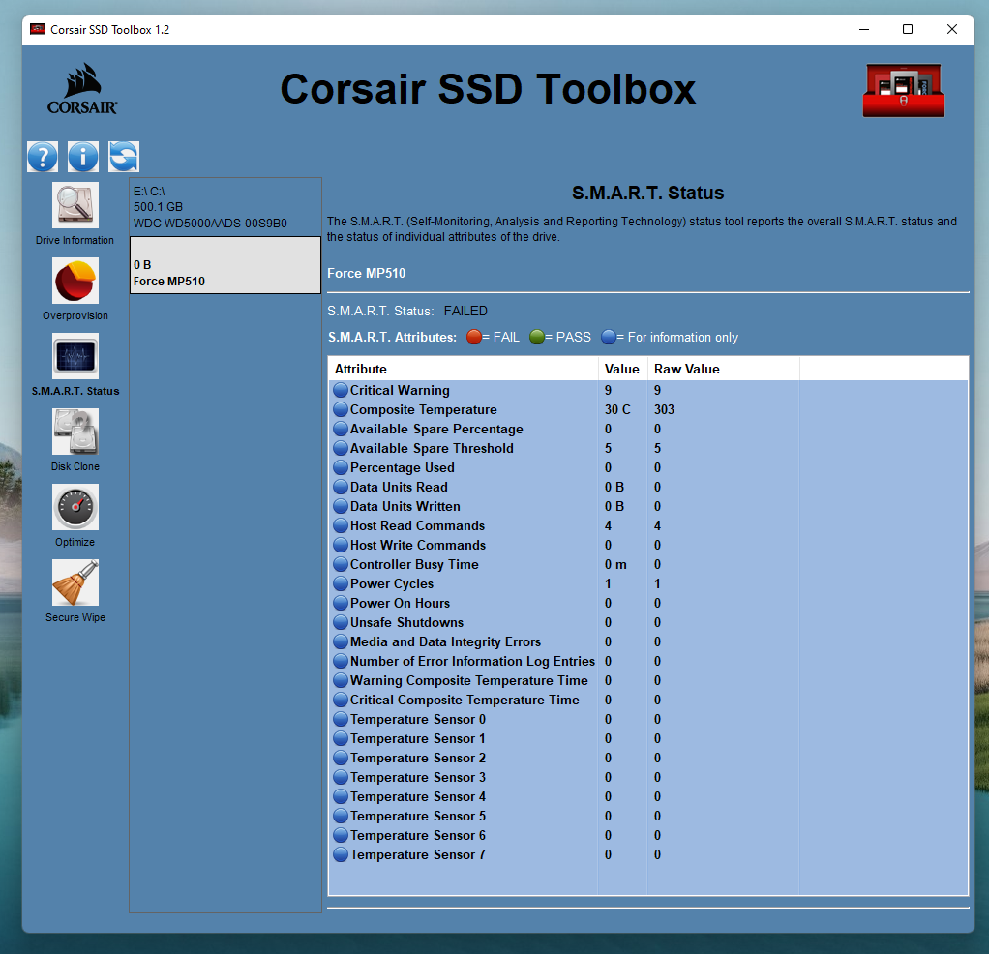The width and height of the screenshot is (989, 954).
Task: Select the Controller Busy Time row
Action: coord(648,564)
